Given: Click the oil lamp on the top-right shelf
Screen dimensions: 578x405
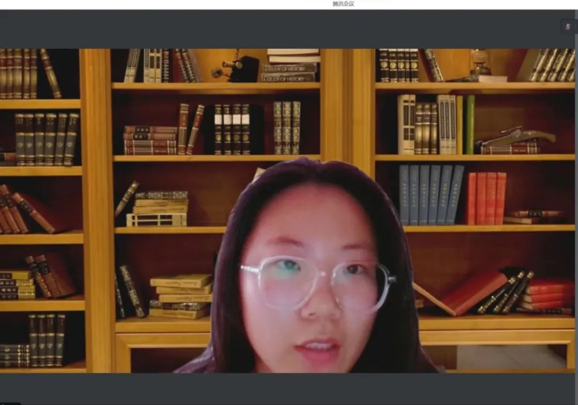Looking at the screenshot, I should tap(480, 62).
